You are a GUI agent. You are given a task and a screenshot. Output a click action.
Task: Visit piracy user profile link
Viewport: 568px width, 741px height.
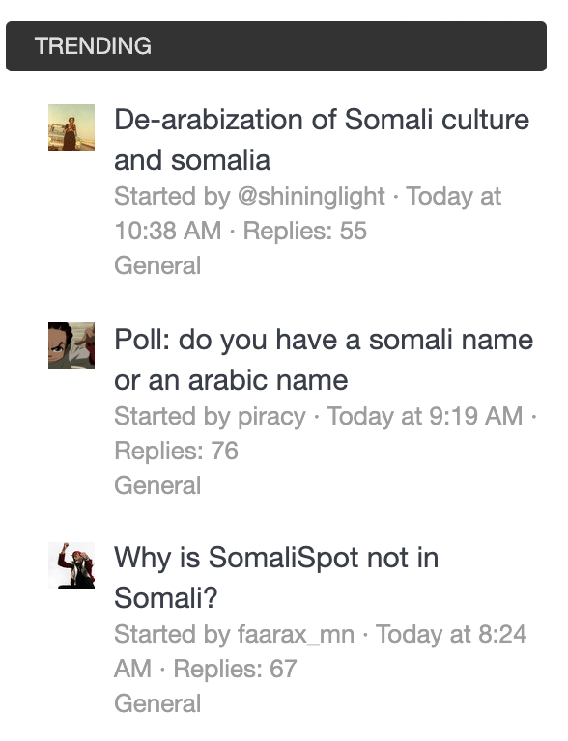pyautogui.click(x=271, y=417)
